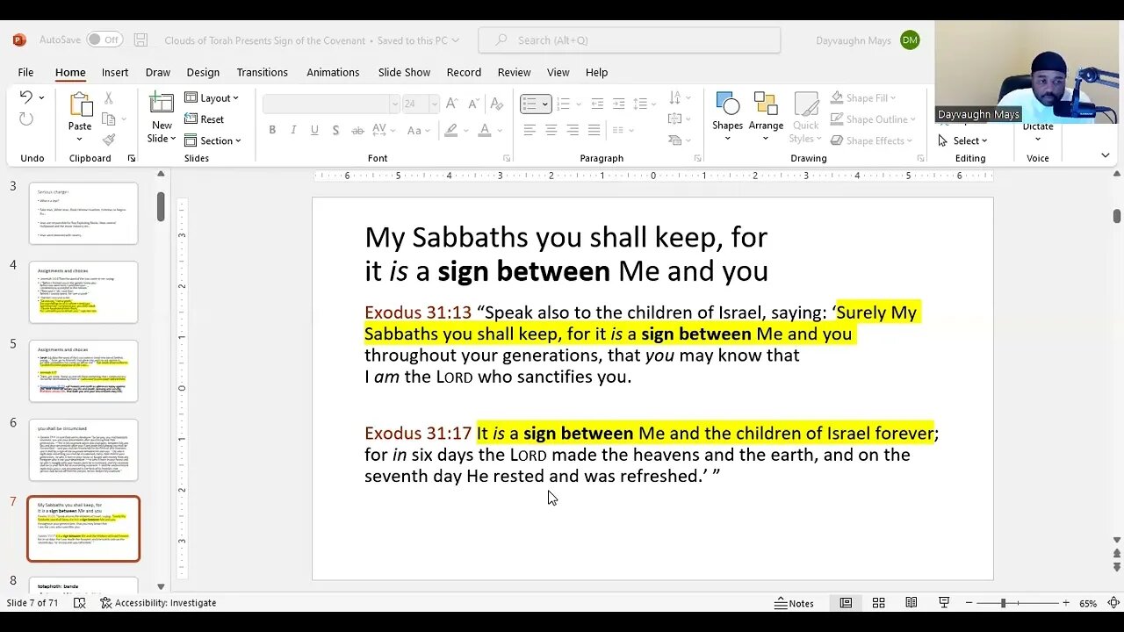Click the New Slide icon
Image resolution: width=1124 pixels, height=632 pixels.
(x=162, y=103)
